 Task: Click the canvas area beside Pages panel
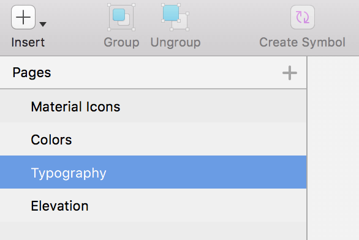click(x=333, y=148)
